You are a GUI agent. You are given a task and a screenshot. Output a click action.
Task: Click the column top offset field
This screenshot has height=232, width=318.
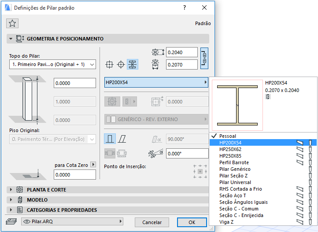click(x=75, y=83)
